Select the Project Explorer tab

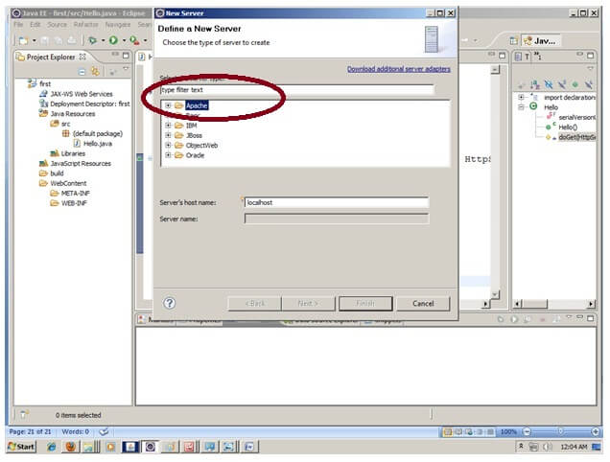[x=51, y=58]
